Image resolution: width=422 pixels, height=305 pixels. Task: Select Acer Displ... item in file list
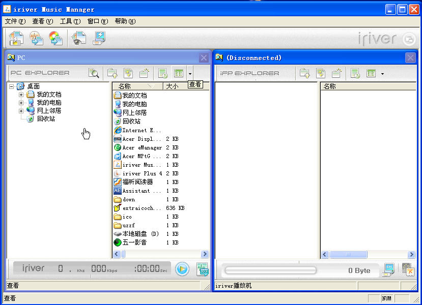137,139
